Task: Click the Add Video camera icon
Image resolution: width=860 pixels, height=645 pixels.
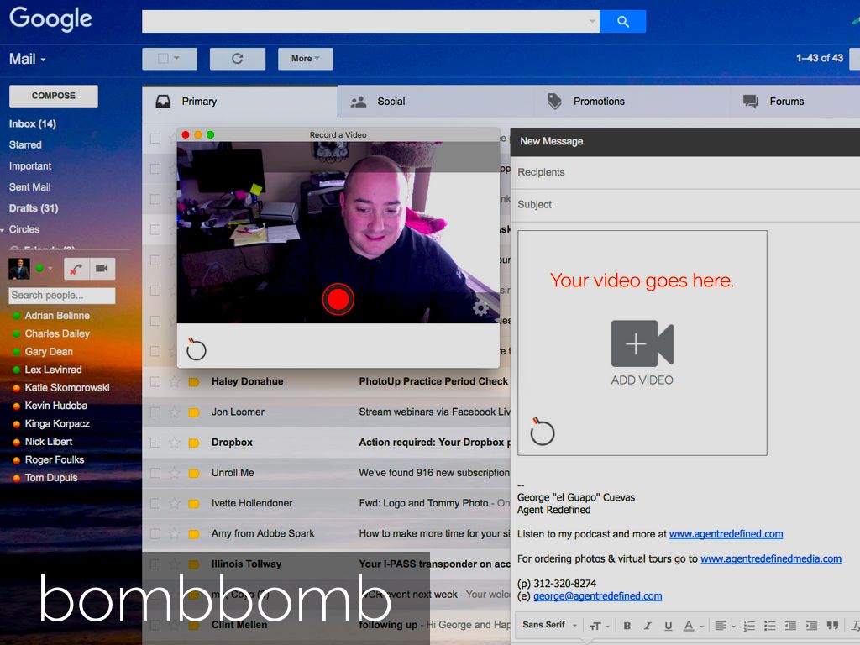Action: point(642,343)
